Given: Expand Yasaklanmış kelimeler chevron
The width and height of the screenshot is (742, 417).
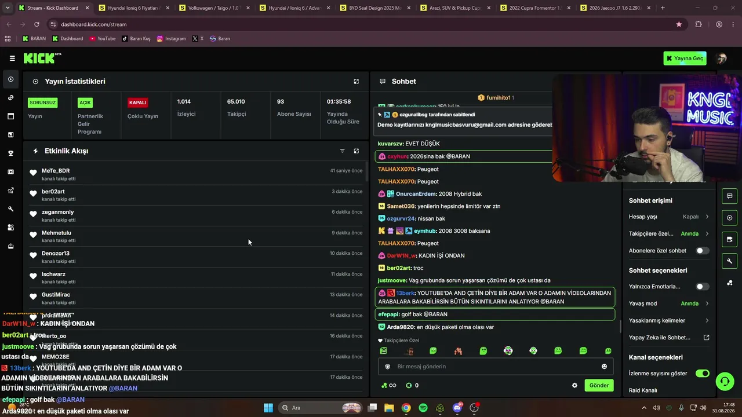Looking at the screenshot, I should (x=707, y=321).
